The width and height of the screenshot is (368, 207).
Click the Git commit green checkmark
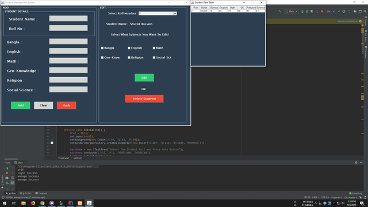click(339, 11)
